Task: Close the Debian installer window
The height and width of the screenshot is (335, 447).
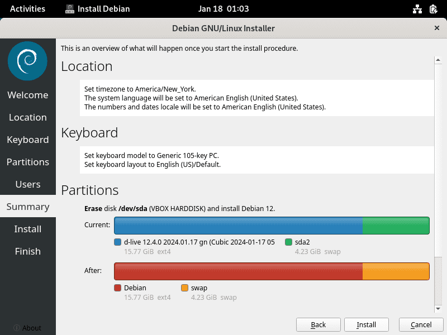Action: pyautogui.click(x=437, y=28)
